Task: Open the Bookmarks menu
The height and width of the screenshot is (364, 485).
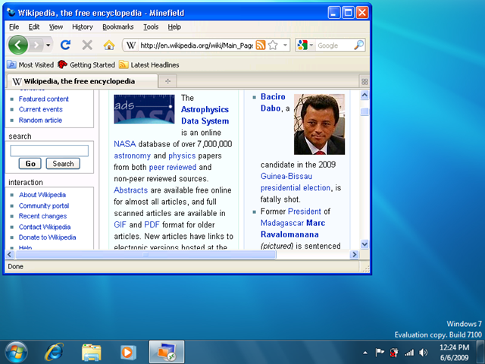Action: (117, 27)
